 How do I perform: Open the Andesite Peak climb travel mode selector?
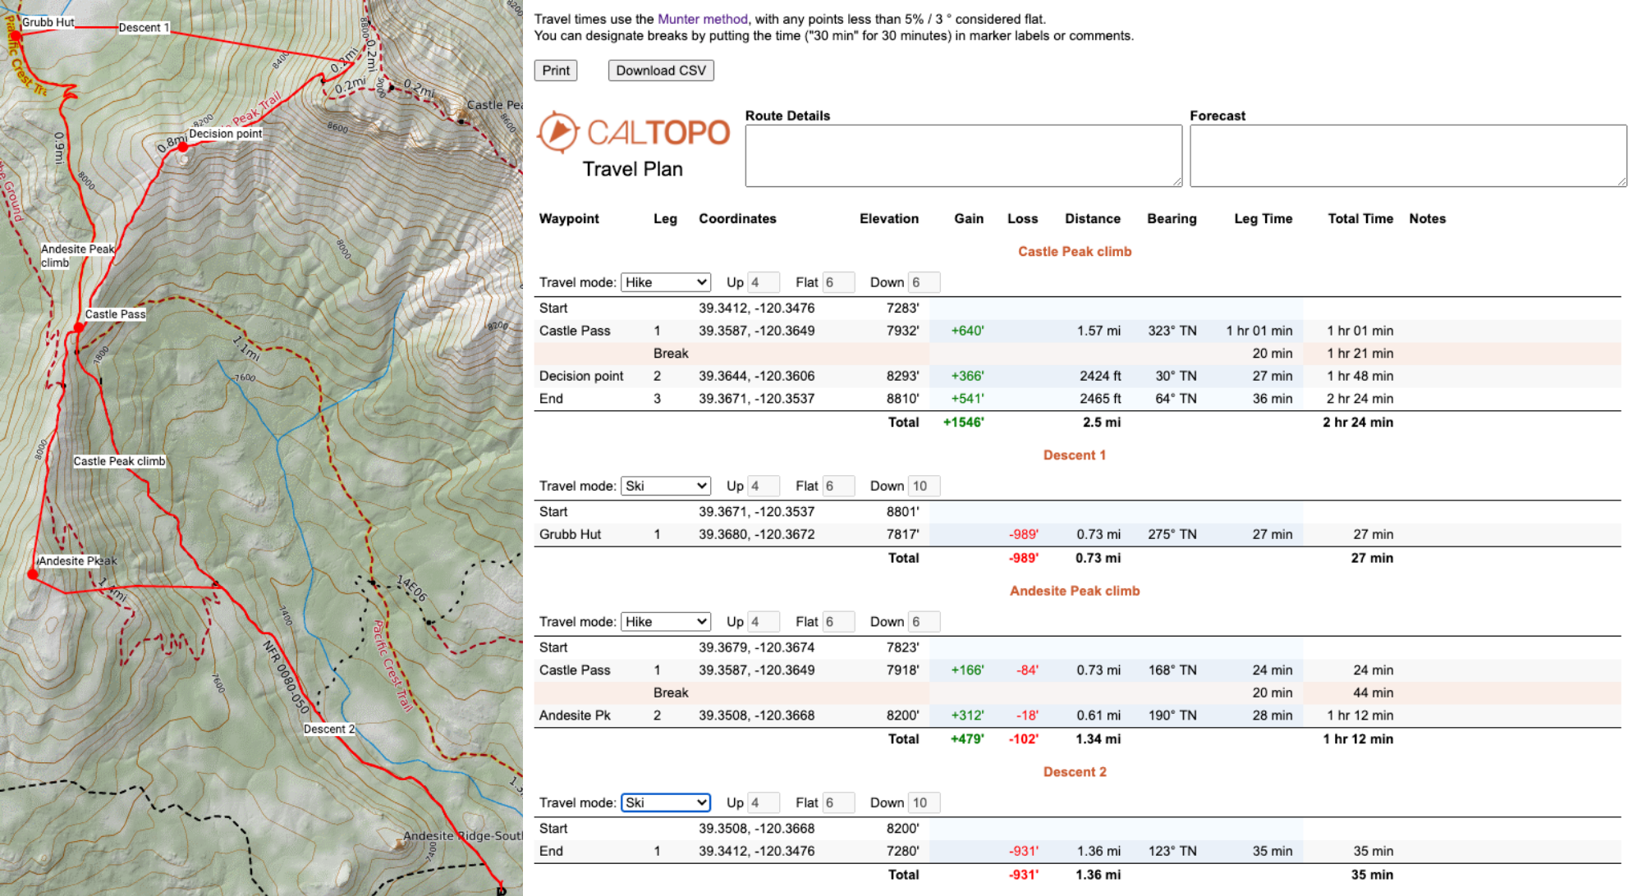(665, 621)
